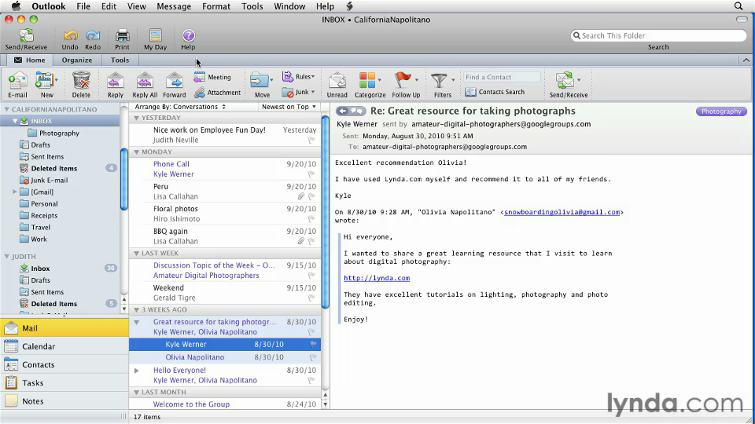Click the Send/Receive icon in the top toolbar
The height and width of the screenshot is (424, 755).
(26, 35)
